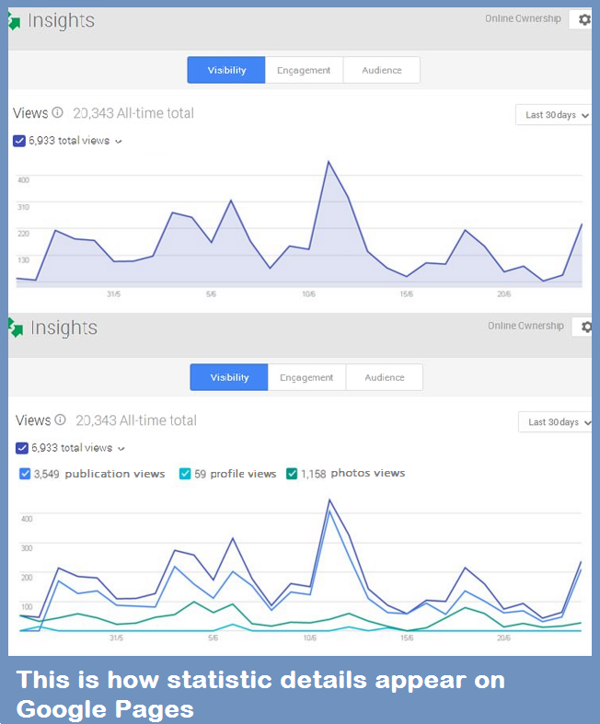Open Last 30 days dropdown in lower panel
Viewport: 600px width, 724px height.
click(555, 422)
